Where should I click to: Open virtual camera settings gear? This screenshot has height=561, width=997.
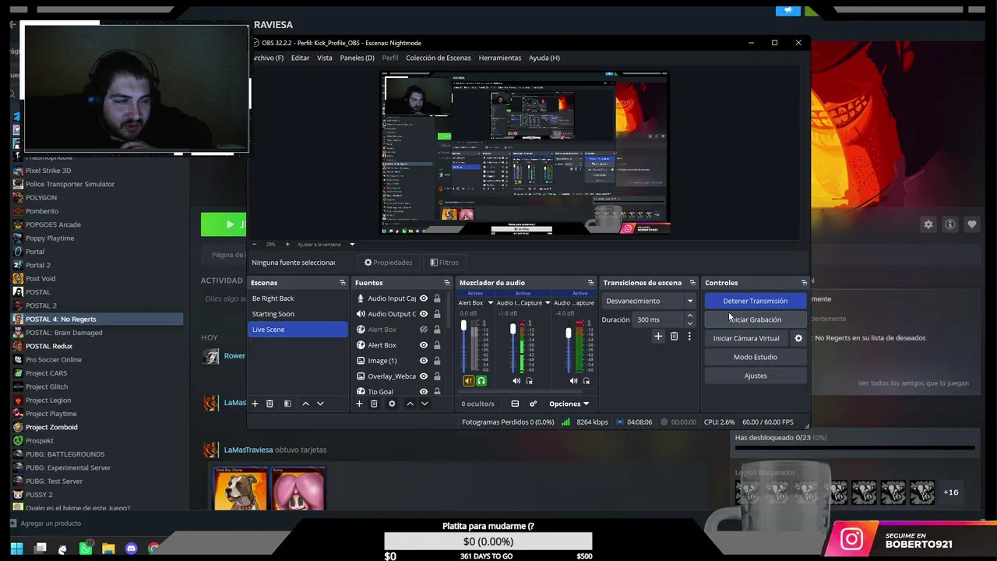coord(798,338)
